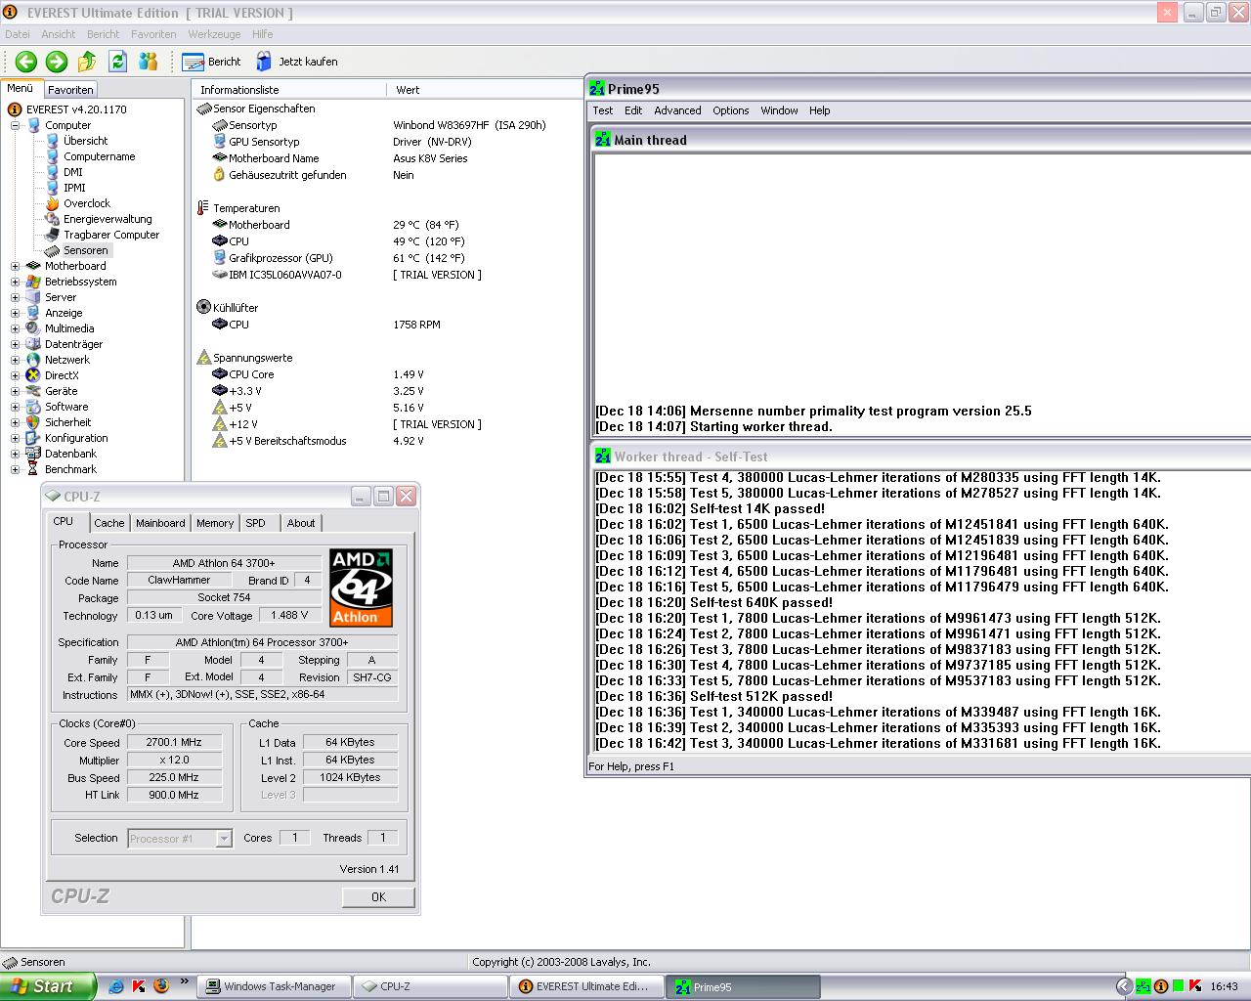Click the Start button on taskbar
Viewport: 1251px width, 1001px height.
tap(48, 986)
